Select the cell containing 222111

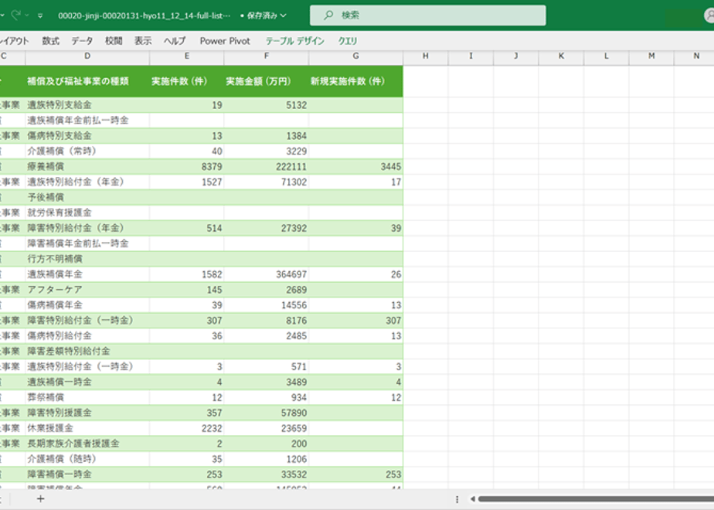(x=267, y=167)
